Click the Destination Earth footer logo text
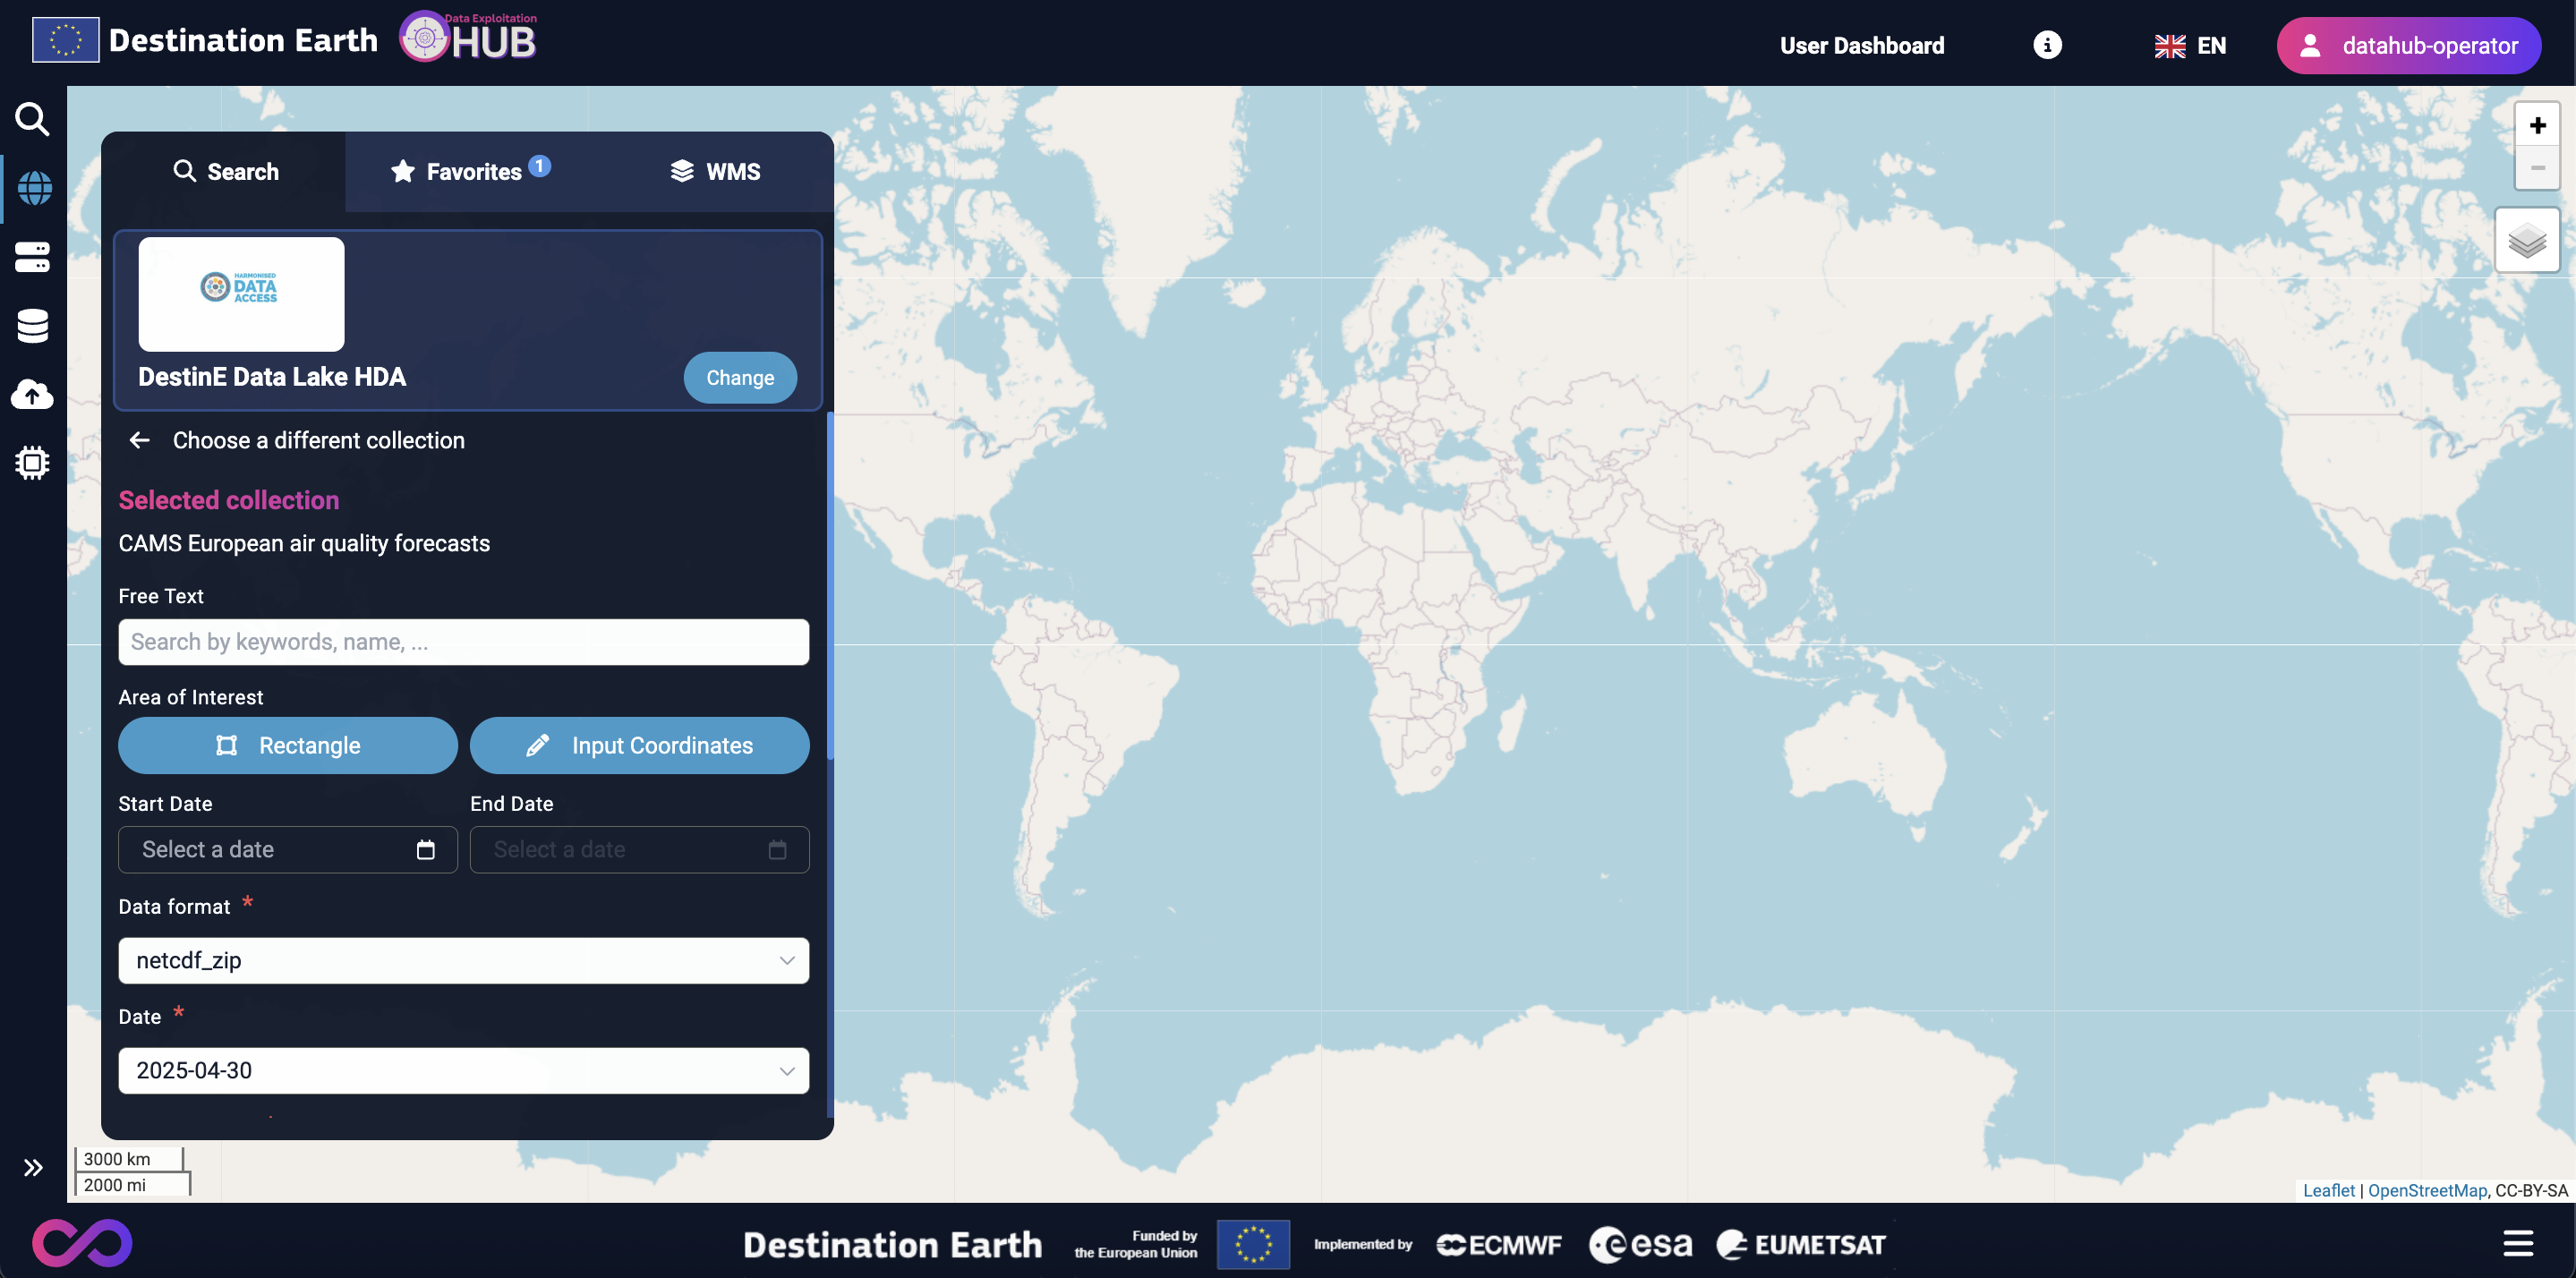The width and height of the screenshot is (2576, 1278). coord(892,1244)
